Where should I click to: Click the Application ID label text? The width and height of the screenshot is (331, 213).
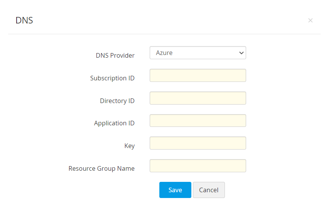click(114, 123)
